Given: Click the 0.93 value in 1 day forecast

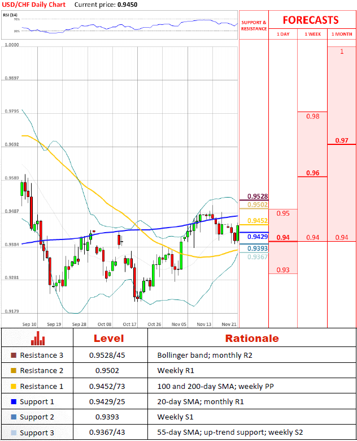Looking at the screenshot, I should point(283,269).
